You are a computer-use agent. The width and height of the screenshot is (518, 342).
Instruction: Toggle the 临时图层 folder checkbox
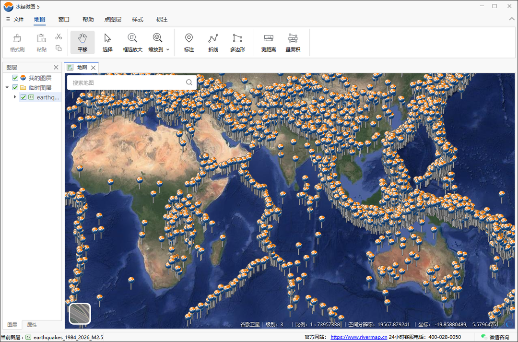15,88
